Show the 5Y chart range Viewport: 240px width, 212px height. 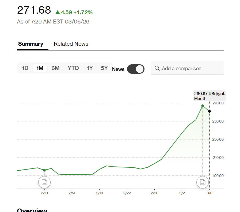pyautogui.click(x=104, y=68)
